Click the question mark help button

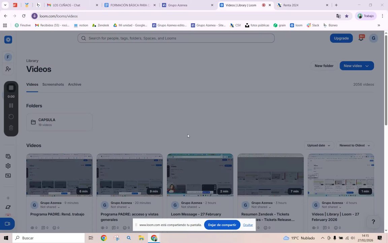pos(373,222)
